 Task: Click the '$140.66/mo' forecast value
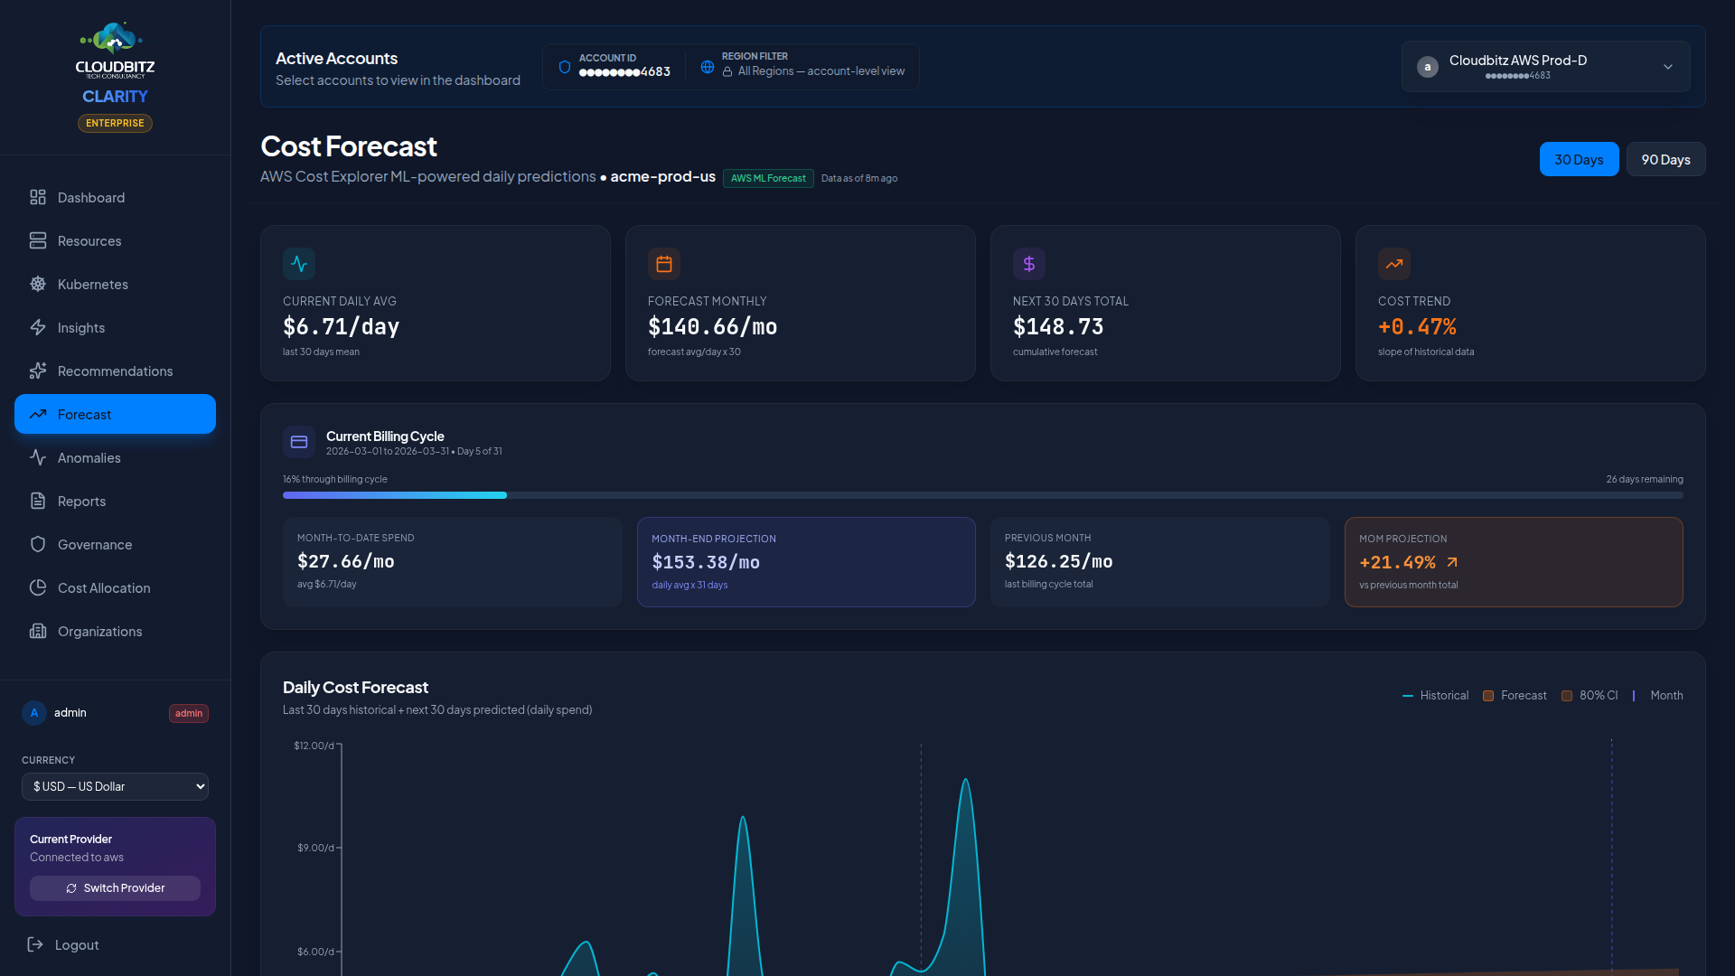712,326
